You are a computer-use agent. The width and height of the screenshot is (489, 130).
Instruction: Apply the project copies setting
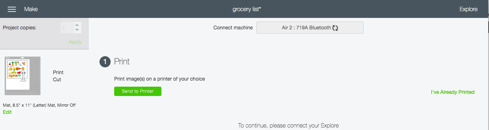pos(75,42)
